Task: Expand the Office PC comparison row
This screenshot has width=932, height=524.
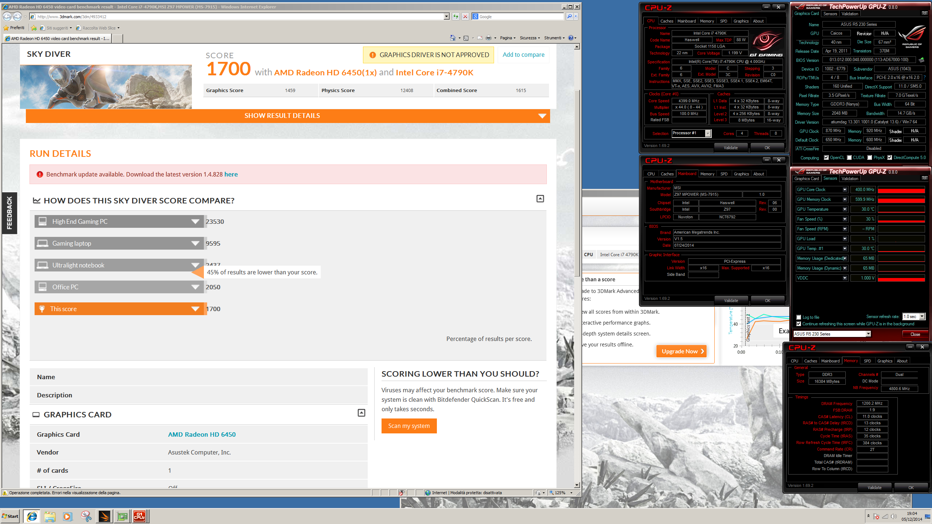Action: click(196, 287)
